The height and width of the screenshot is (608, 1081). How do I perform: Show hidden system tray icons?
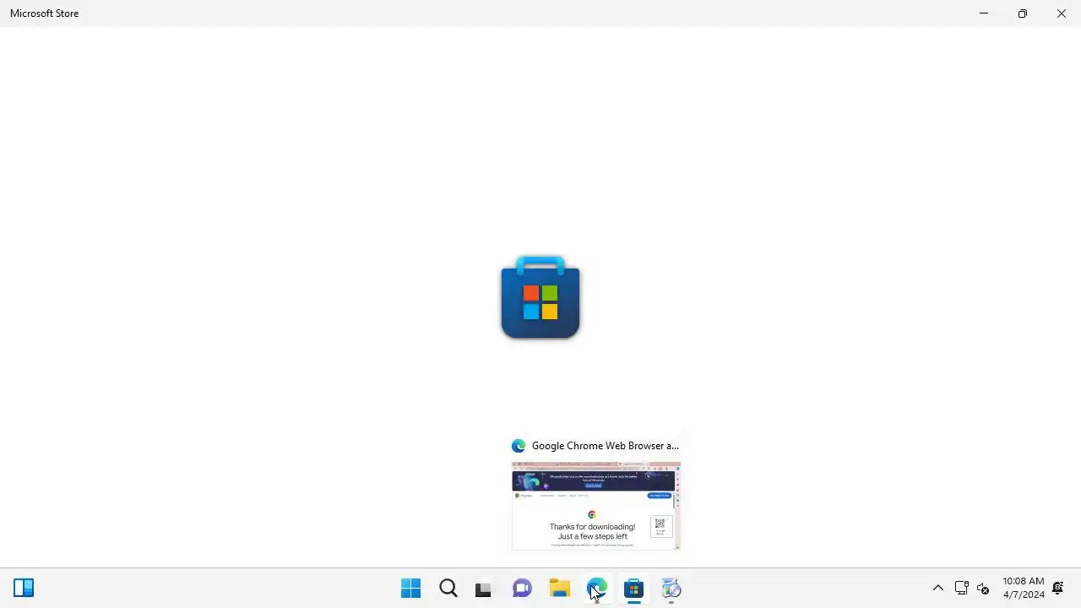(937, 588)
